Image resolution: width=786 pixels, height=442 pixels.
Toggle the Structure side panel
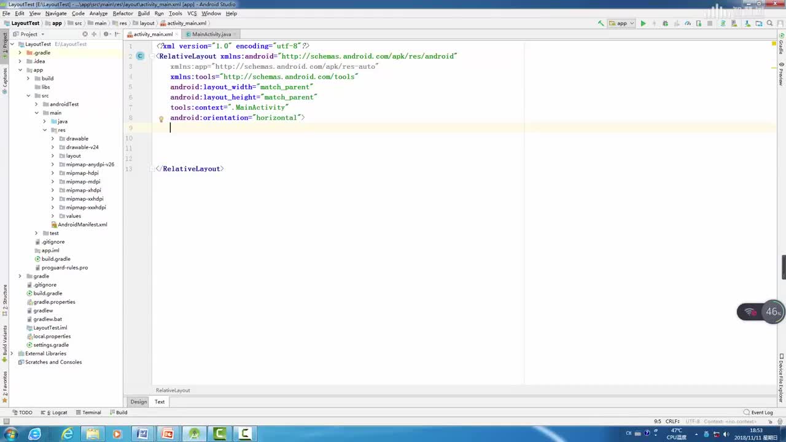pos(5,300)
